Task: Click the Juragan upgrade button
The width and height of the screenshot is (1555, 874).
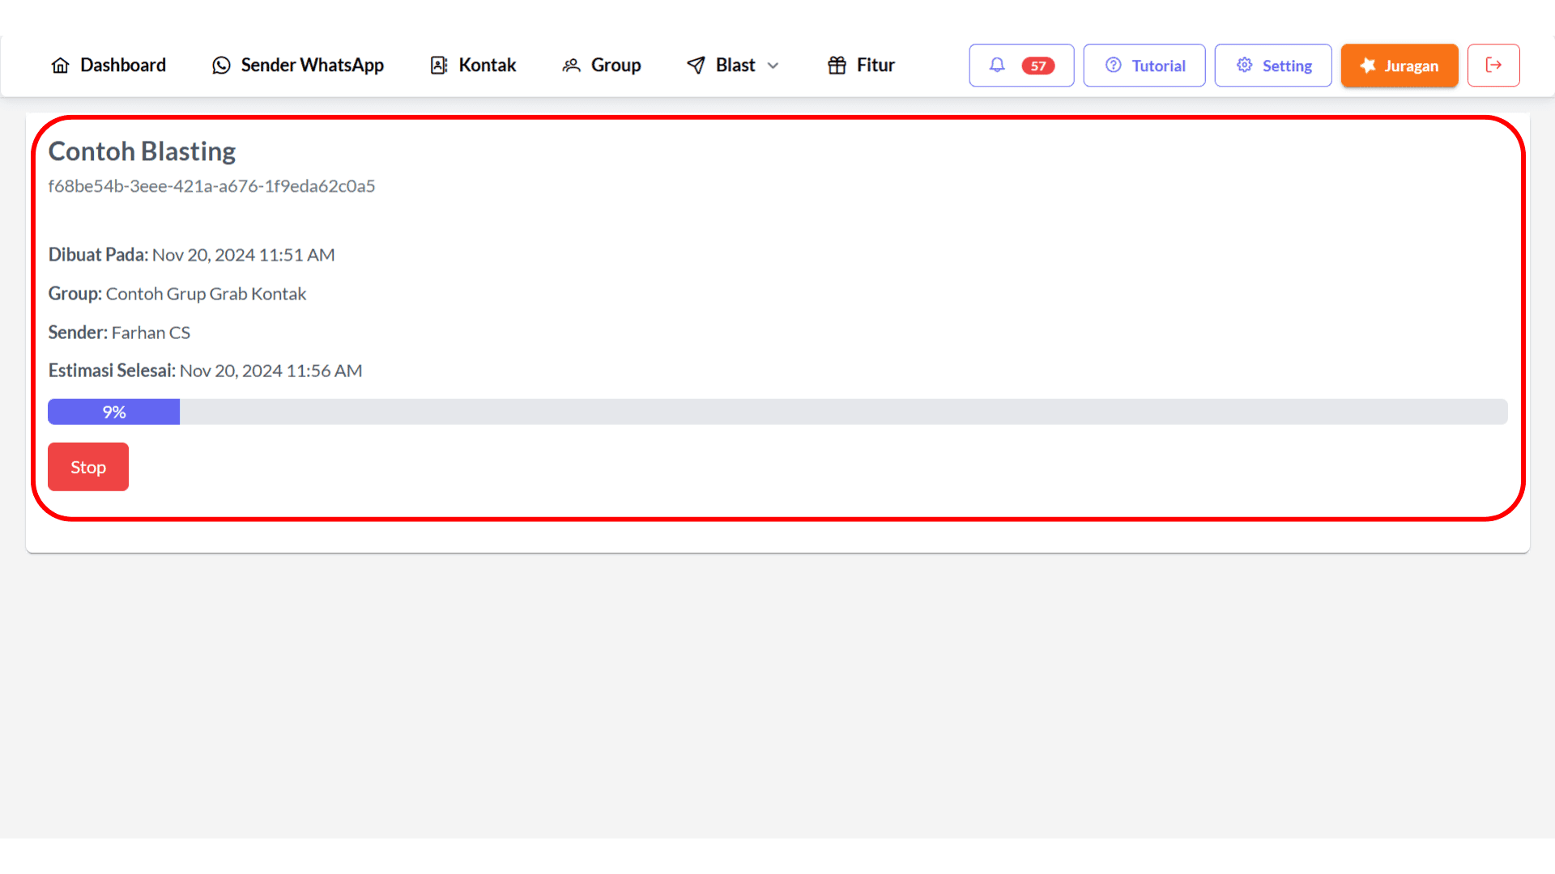Action: pyautogui.click(x=1399, y=65)
